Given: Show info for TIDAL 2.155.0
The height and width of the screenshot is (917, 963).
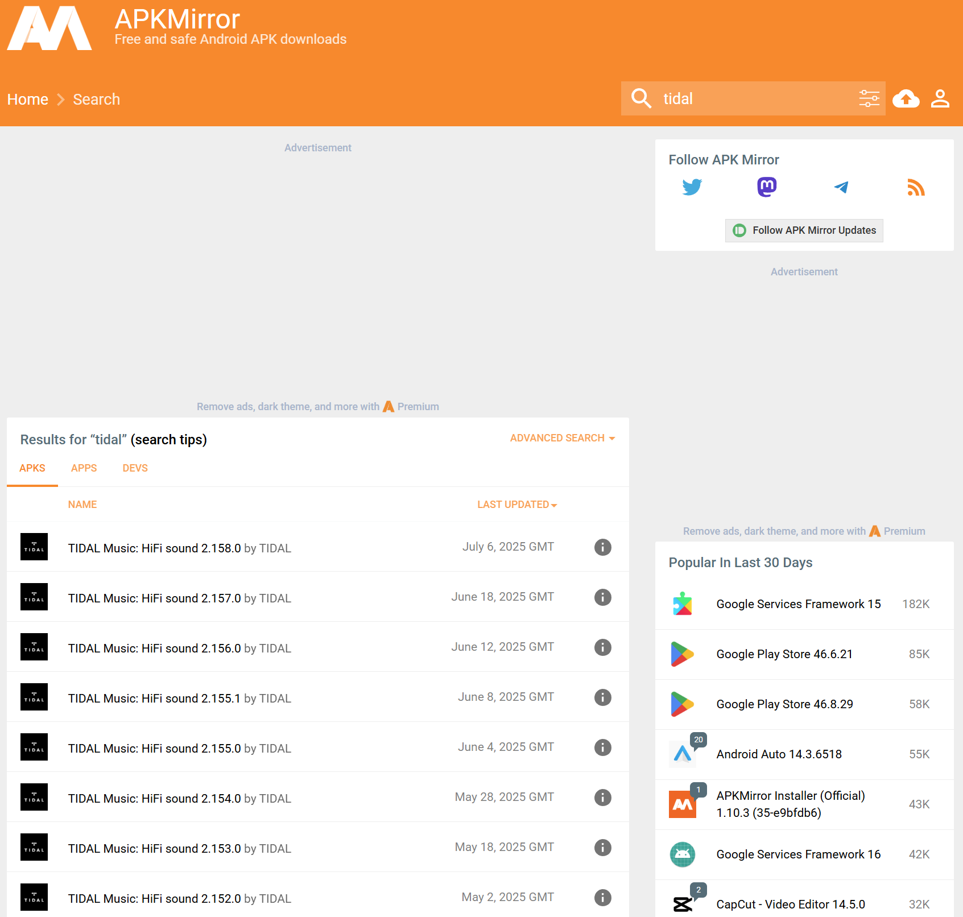Looking at the screenshot, I should point(603,747).
